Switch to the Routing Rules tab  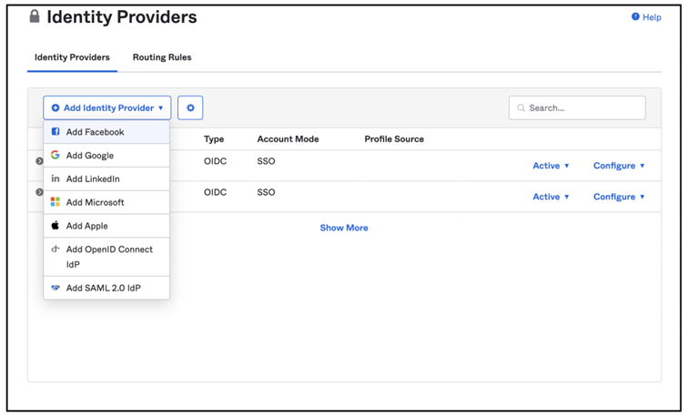click(x=162, y=57)
